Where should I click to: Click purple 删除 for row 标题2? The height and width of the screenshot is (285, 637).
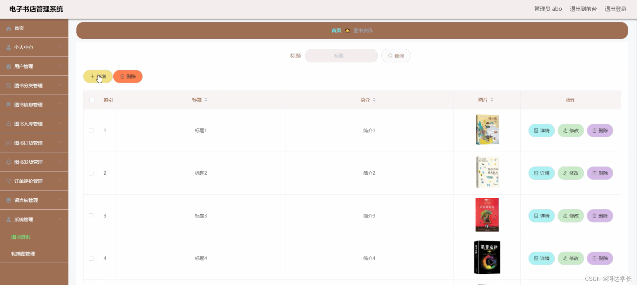coord(600,173)
